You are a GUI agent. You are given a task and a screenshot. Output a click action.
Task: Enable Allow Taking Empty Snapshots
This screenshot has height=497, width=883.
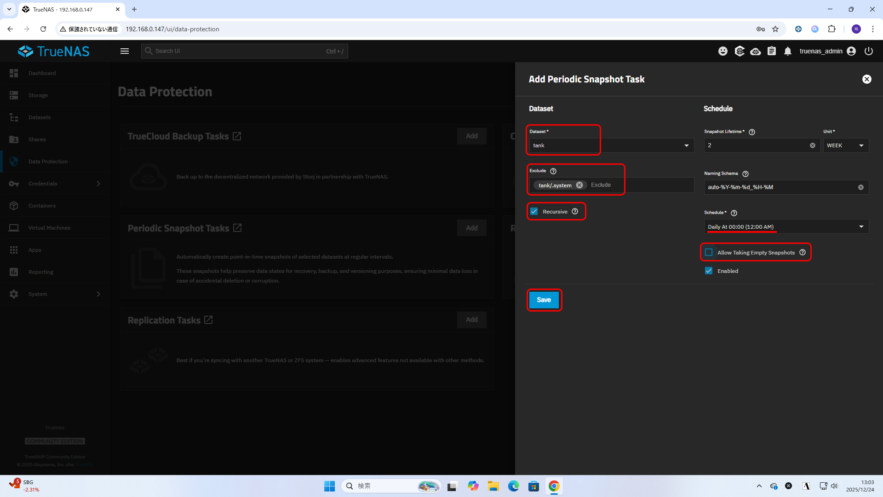coord(709,252)
